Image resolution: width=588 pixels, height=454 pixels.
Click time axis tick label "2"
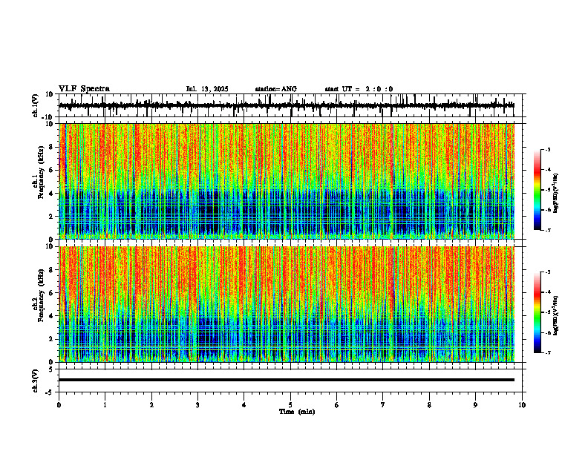coord(151,405)
